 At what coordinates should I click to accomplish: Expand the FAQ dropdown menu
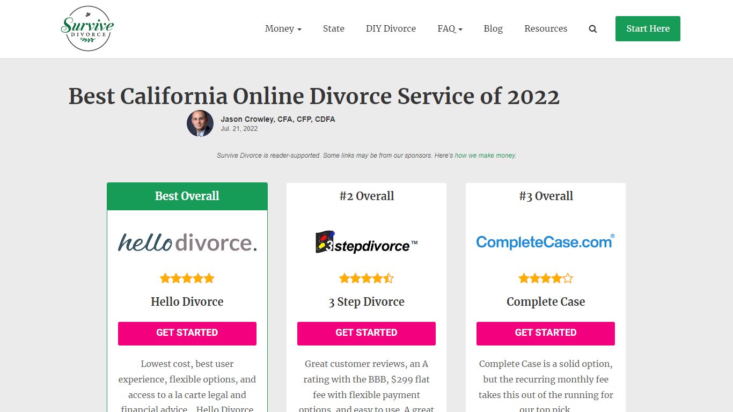click(x=450, y=29)
